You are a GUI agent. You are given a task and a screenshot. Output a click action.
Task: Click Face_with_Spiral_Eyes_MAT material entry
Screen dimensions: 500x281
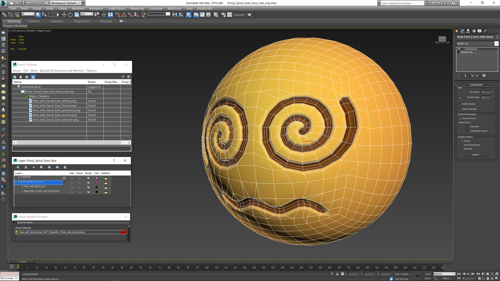pyautogui.click(x=71, y=232)
